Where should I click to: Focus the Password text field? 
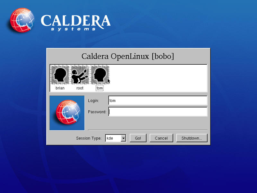click(157, 112)
